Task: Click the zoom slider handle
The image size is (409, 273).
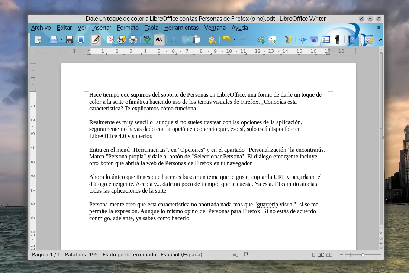Action: 363,255
